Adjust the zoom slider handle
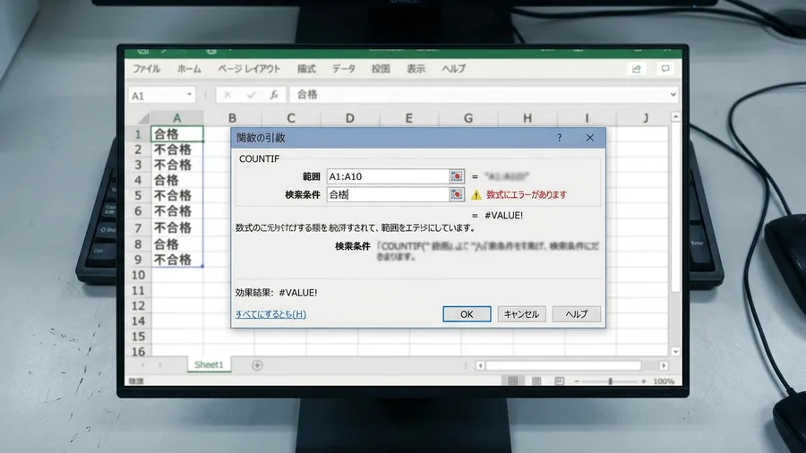Screen dimensions: 806x453 click(610, 381)
